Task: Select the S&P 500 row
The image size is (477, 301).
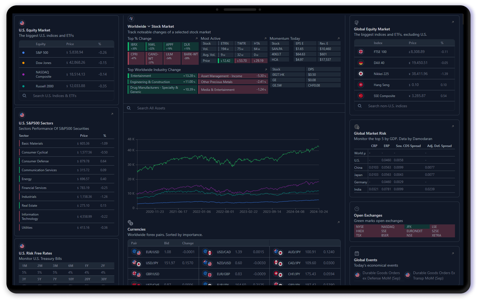Action: coord(67,52)
